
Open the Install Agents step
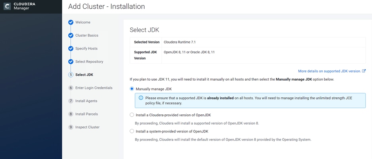tap(86, 101)
